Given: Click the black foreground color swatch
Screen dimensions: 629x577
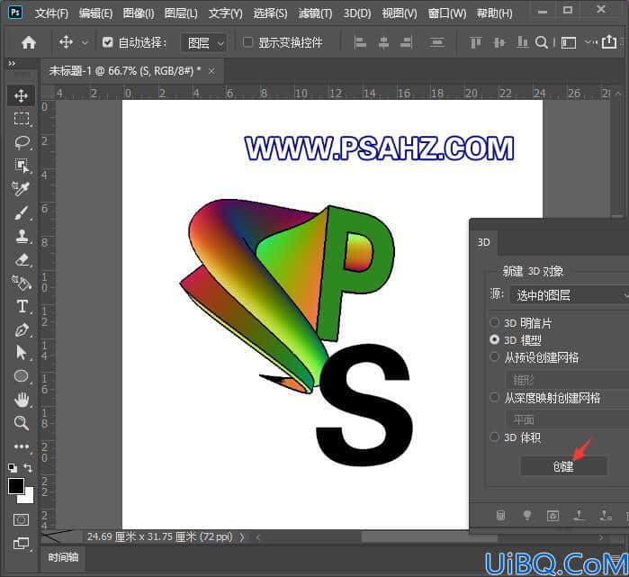Looking at the screenshot, I should click(16, 486).
